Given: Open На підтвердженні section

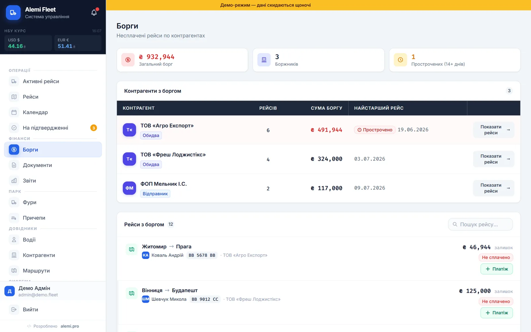Looking at the screenshot, I should pos(53,128).
